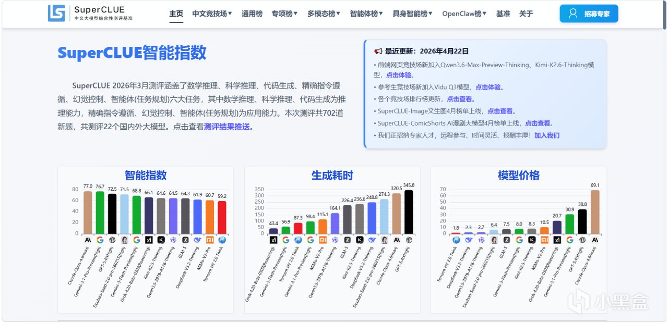Open the 智能体榜 dropdown
Viewport: 668px width, 323px height.
tap(366, 14)
